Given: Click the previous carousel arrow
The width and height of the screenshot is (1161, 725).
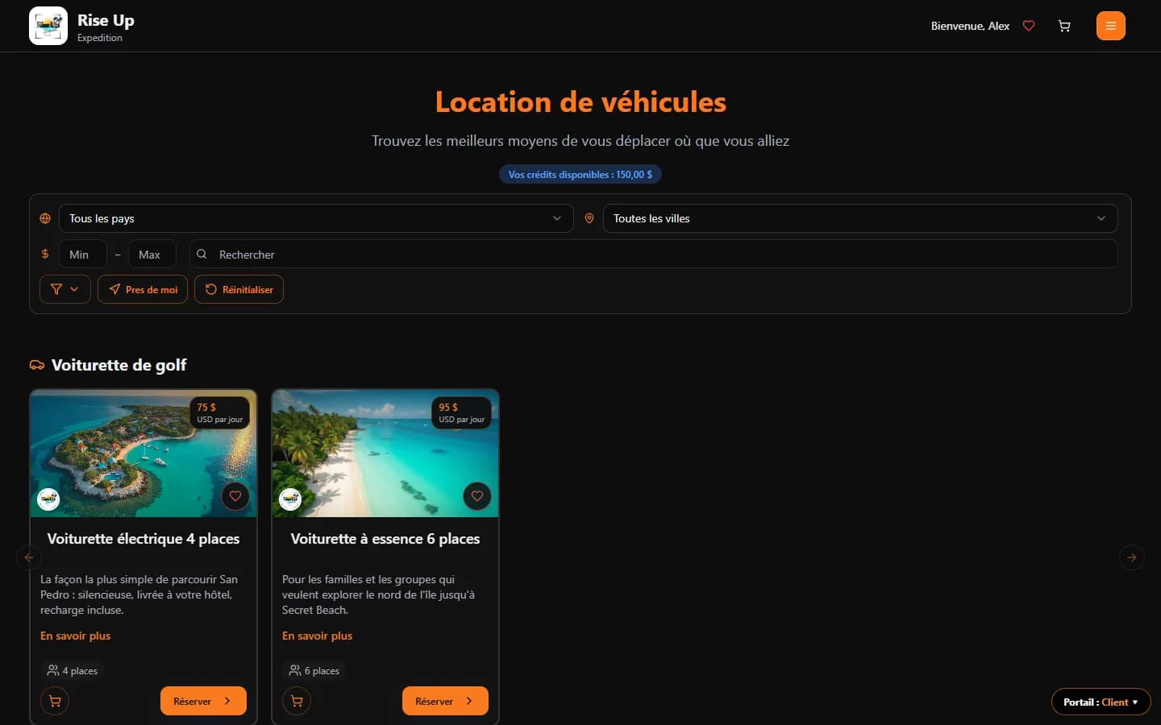Looking at the screenshot, I should pyautogui.click(x=29, y=557).
